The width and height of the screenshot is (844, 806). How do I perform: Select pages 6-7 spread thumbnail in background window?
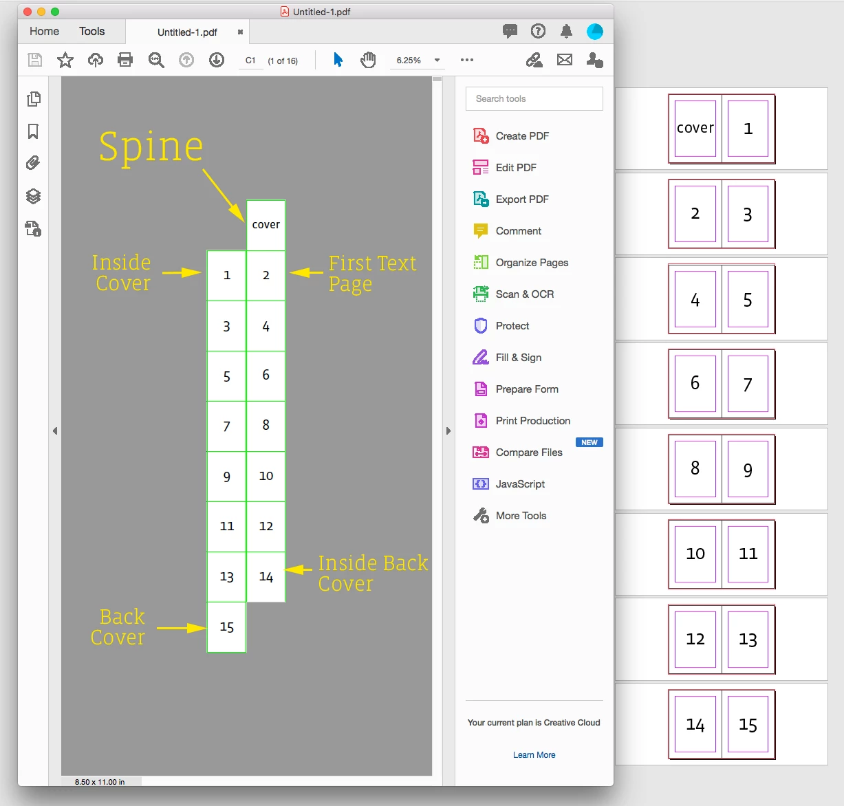point(722,384)
